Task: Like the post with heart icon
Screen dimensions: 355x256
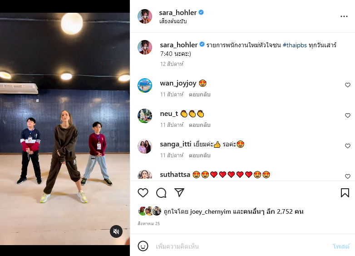Action: 143,193
